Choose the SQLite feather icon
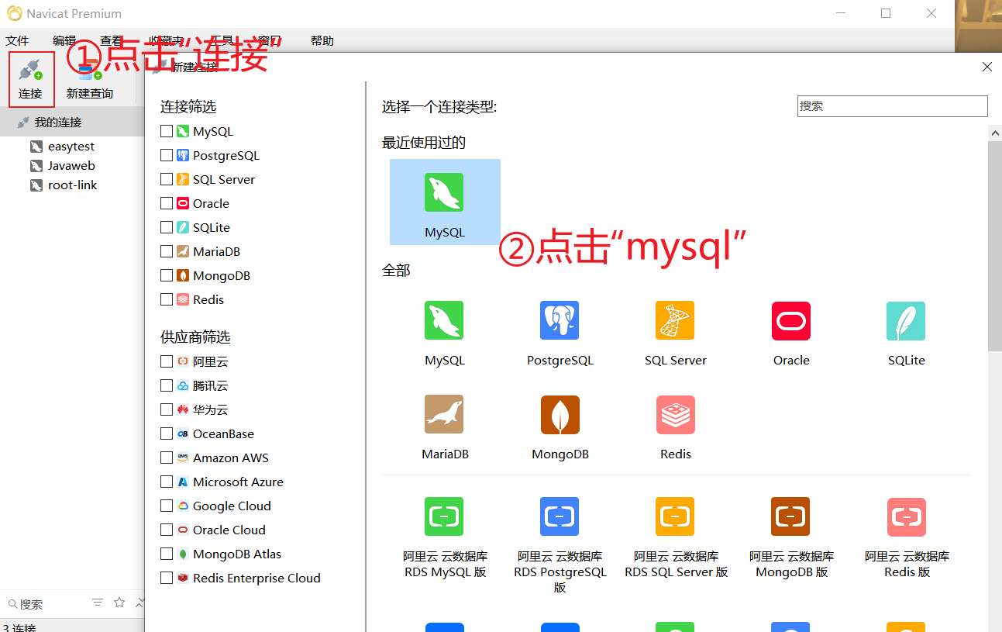1002x632 pixels. [906, 320]
